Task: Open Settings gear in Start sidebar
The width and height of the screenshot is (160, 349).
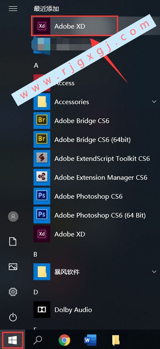Action: (x=13, y=291)
